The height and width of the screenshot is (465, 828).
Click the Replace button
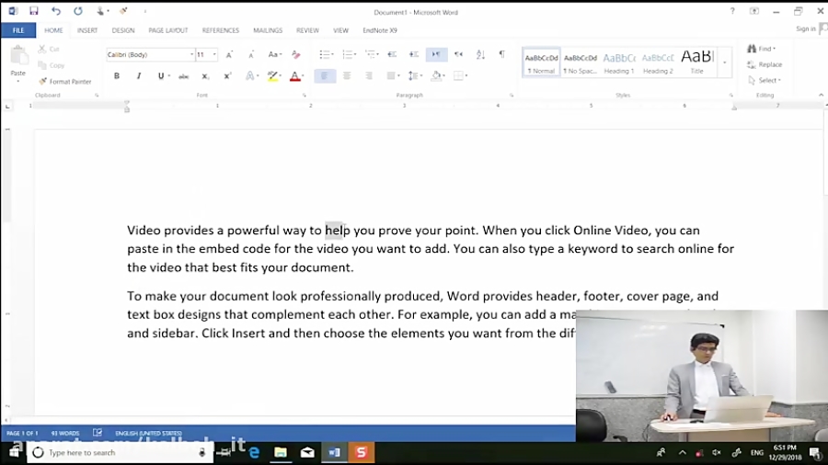click(765, 64)
